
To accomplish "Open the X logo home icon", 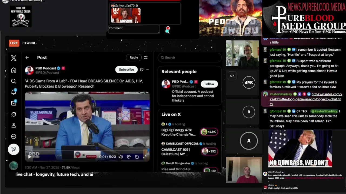I will pyautogui.click(x=14, y=58).
